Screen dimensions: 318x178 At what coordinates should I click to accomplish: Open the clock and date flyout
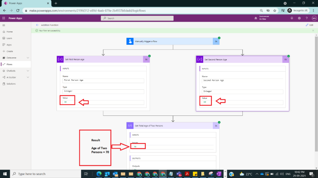click(x=299, y=174)
